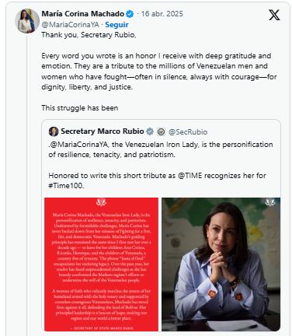Click the government affiliation seal icon
The height and width of the screenshot is (336, 292).
161,131
